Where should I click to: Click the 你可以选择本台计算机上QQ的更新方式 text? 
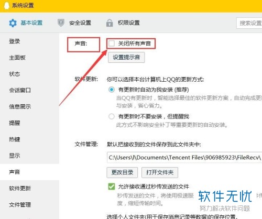(155, 80)
